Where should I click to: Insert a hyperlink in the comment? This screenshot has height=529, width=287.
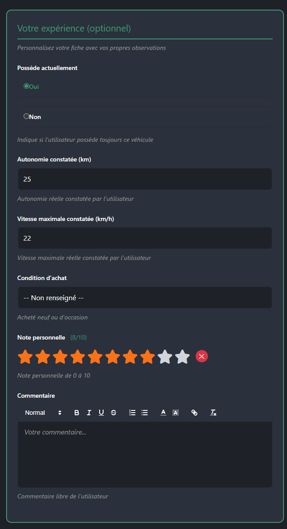(x=195, y=413)
